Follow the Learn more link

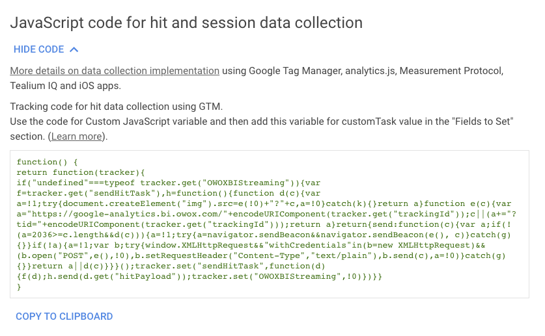coord(76,136)
